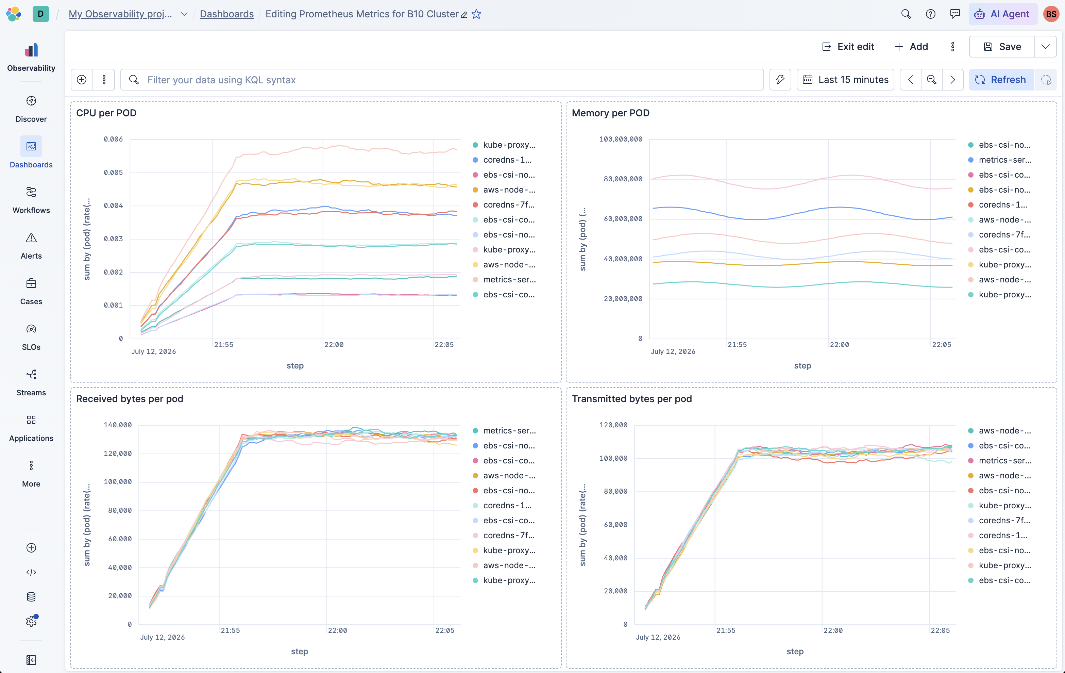Image resolution: width=1065 pixels, height=673 pixels.
Task: Collapse the sidebar navigation
Action: (31, 660)
